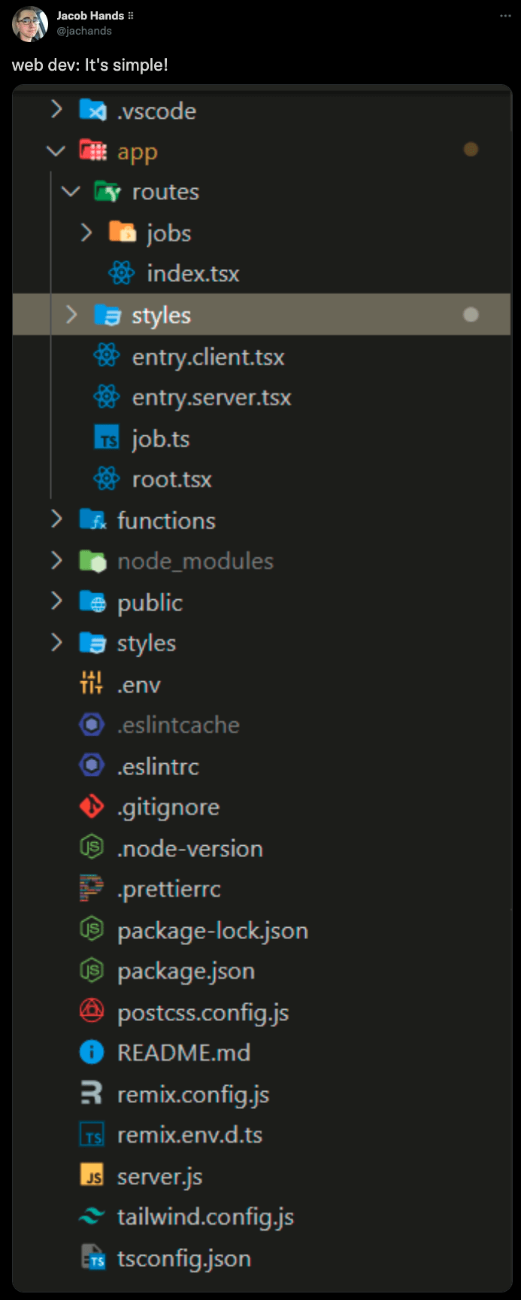Open the server.js file name
This screenshot has width=521, height=1300.
pyautogui.click(x=159, y=1177)
